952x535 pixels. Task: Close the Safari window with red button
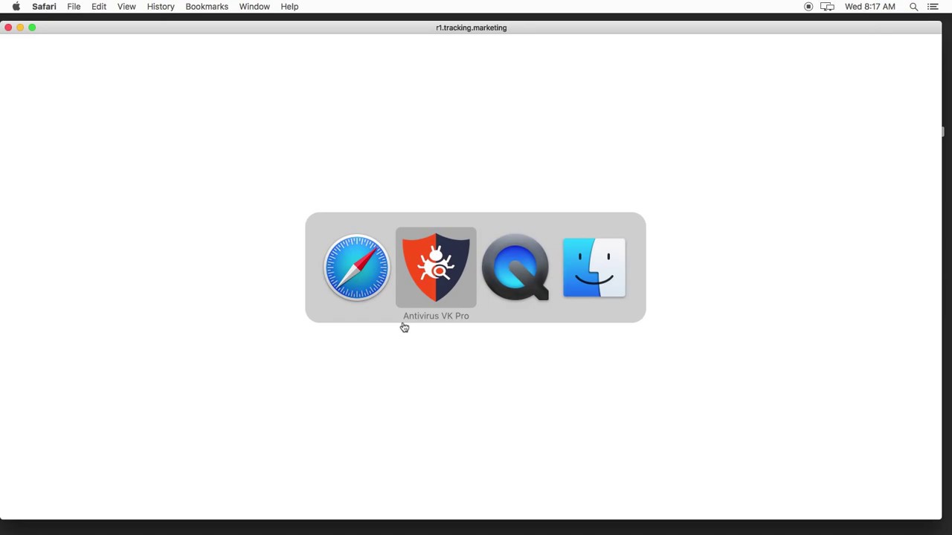coord(8,27)
